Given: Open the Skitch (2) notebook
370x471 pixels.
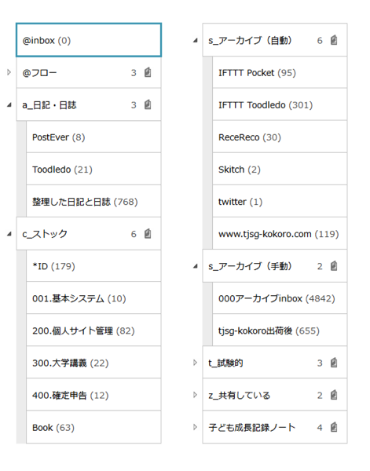Looking at the screenshot, I should pyautogui.click(x=280, y=169).
